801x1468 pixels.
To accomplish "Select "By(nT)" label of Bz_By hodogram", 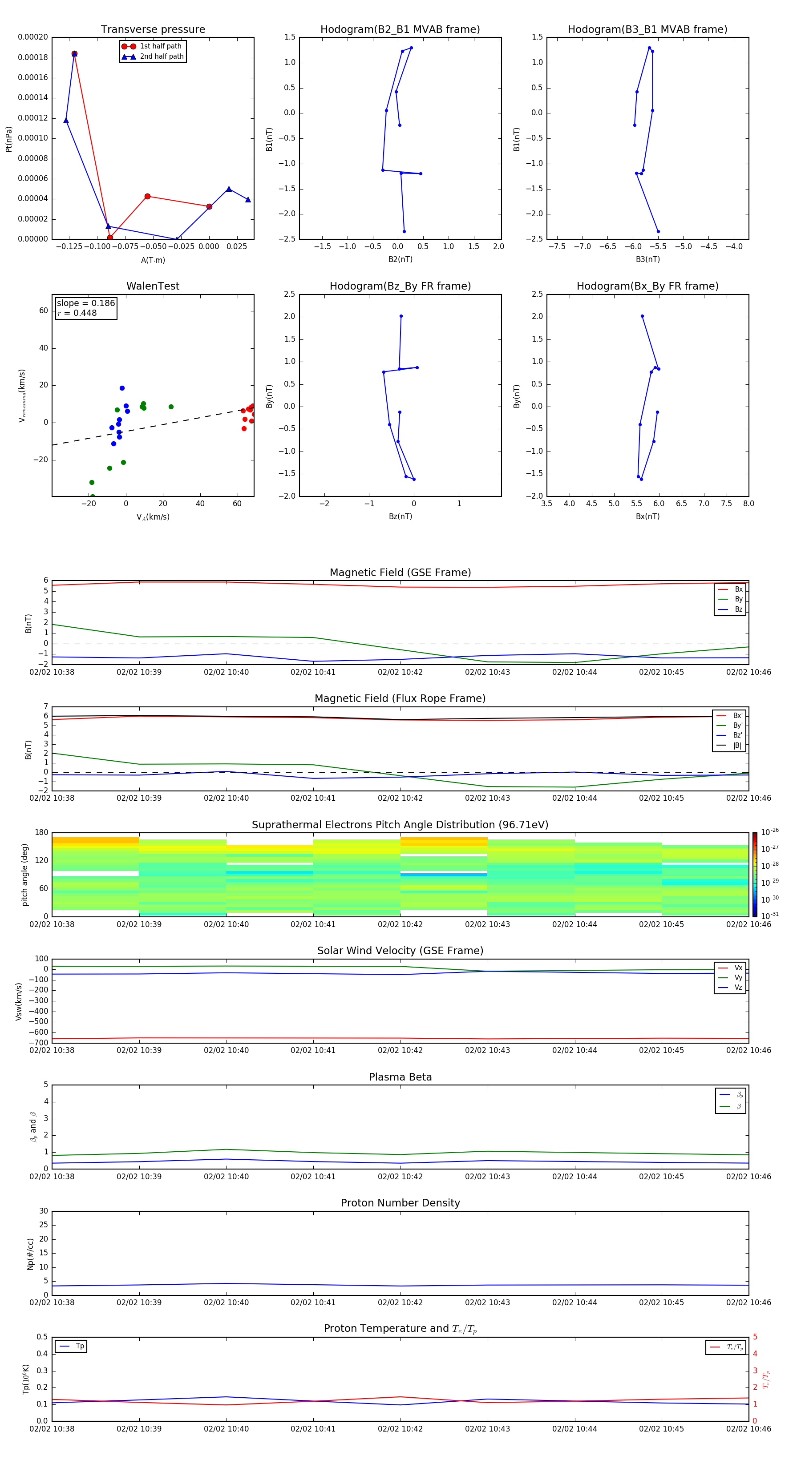I will click(x=270, y=395).
